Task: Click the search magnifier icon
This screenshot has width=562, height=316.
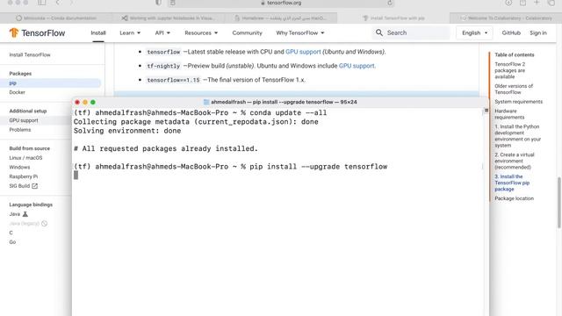Action: [x=378, y=32]
